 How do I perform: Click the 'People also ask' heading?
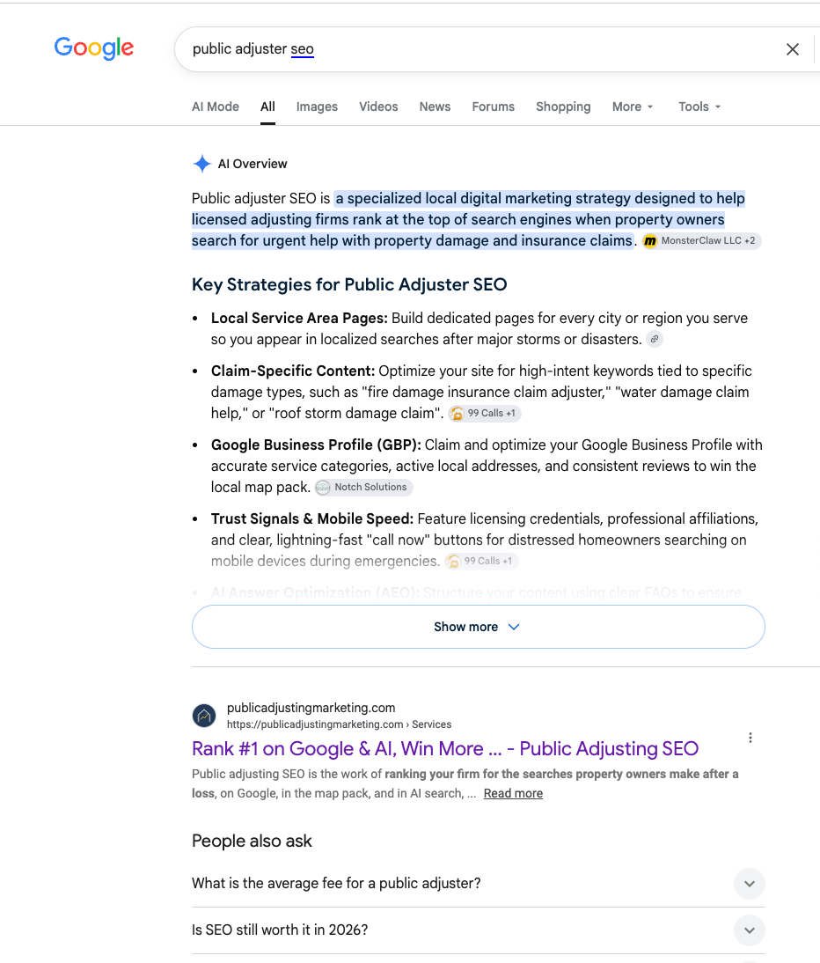(x=252, y=841)
